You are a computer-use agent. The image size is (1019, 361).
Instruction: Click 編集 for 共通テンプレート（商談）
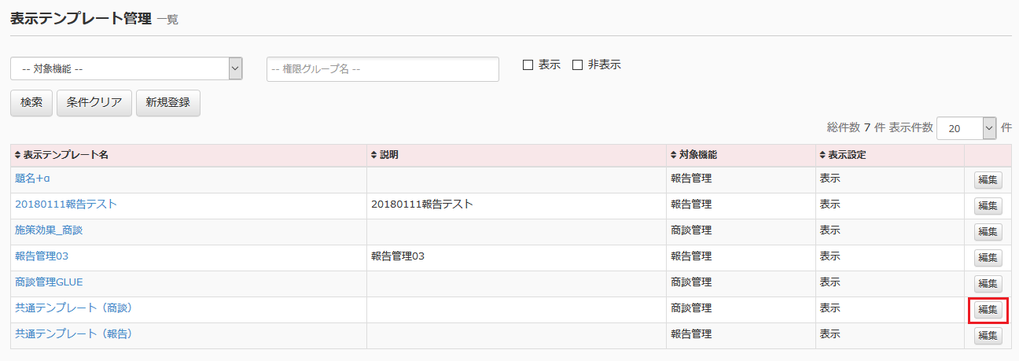(988, 310)
